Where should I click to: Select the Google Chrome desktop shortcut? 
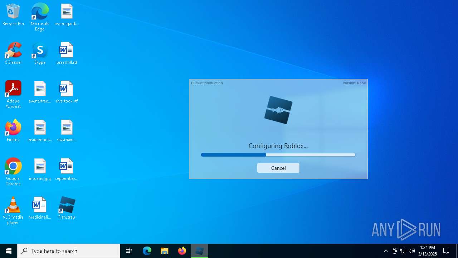[x=13, y=172]
